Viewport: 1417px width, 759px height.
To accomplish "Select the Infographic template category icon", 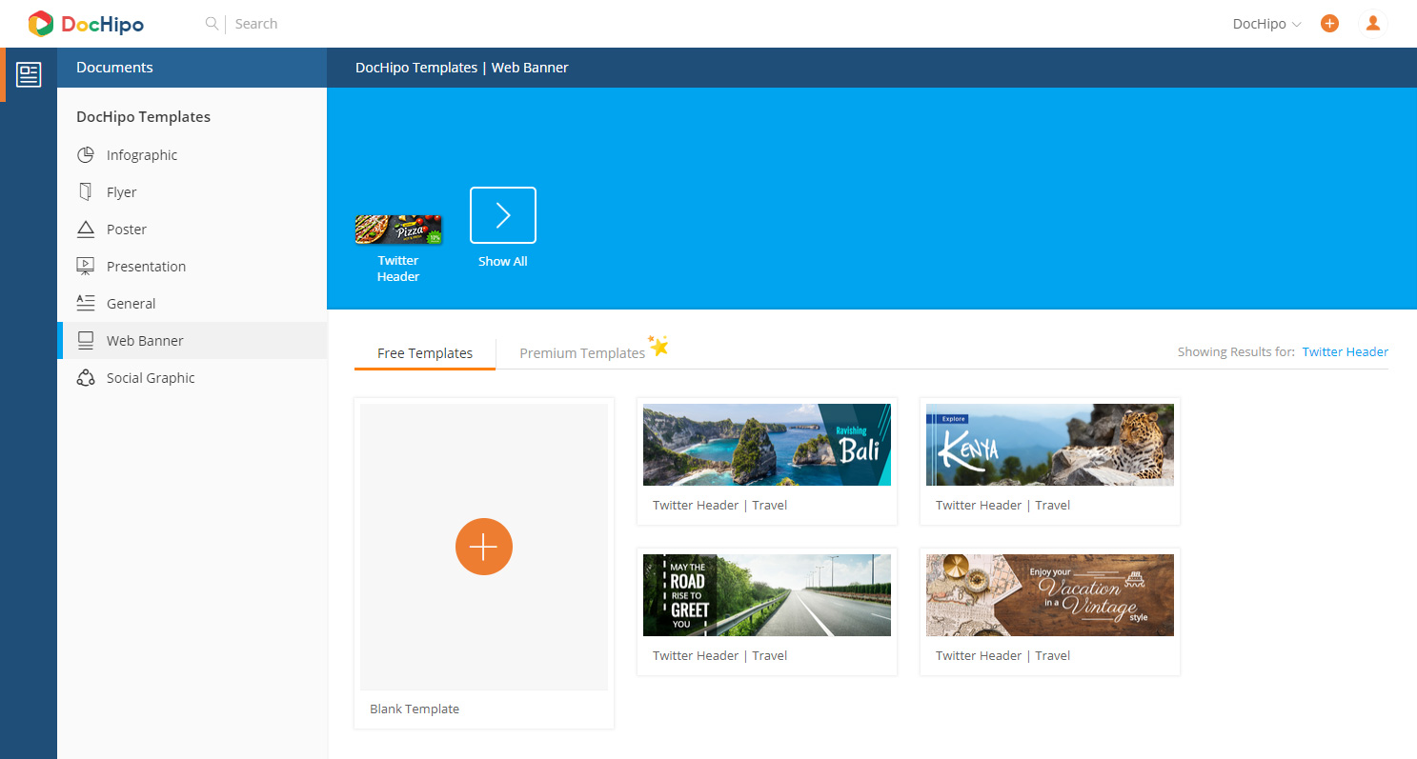I will (87, 154).
